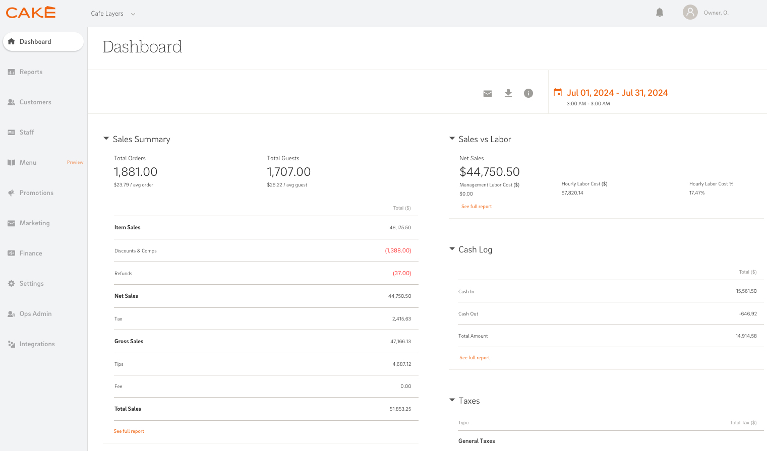Open the notifications bell
The width and height of the screenshot is (767, 451).
tap(660, 13)
